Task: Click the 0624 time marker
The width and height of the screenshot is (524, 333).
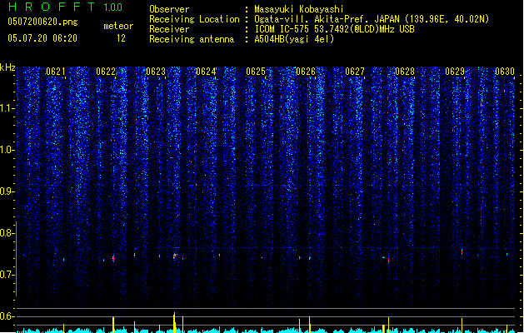Action: pyautogui.click(x=206, y=72)
